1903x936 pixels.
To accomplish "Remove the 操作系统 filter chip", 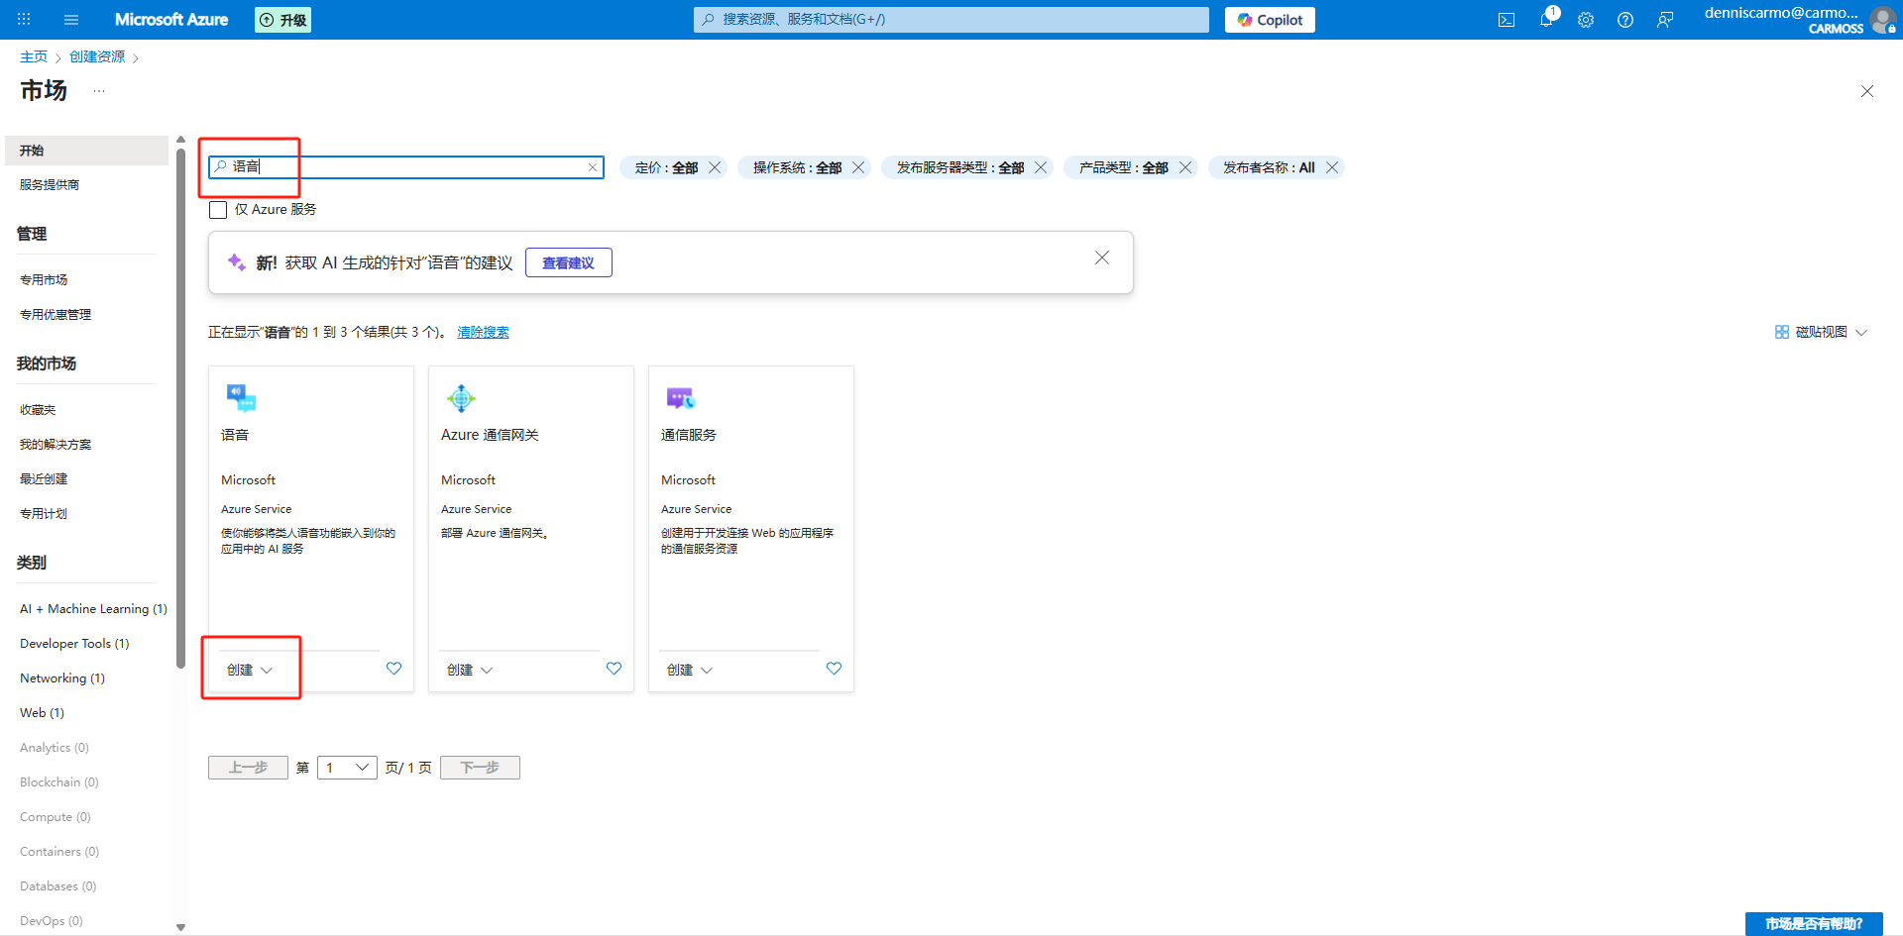I will point(858,167).
